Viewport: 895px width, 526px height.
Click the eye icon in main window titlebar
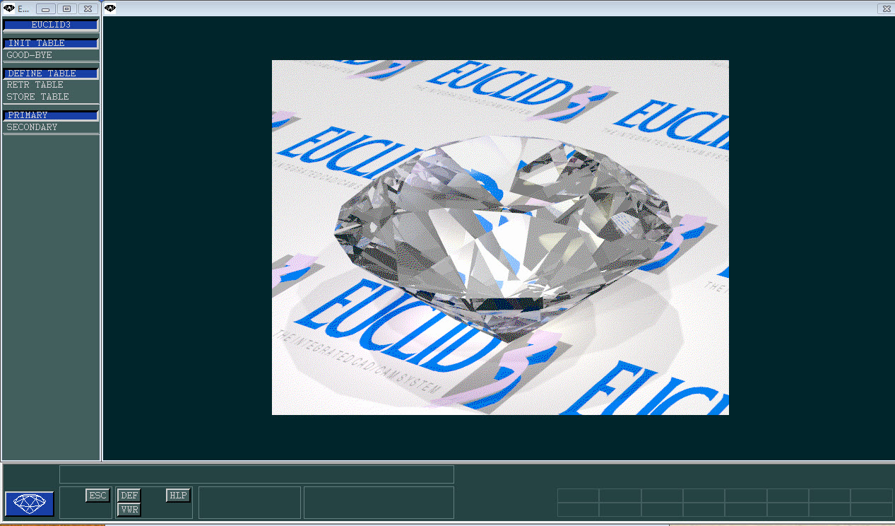(111, 8)
